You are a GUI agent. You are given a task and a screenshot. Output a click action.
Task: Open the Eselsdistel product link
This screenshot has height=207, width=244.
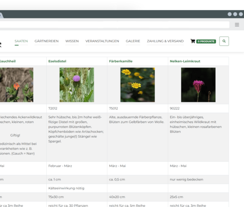pyautogui.click(x=57, y=61)
